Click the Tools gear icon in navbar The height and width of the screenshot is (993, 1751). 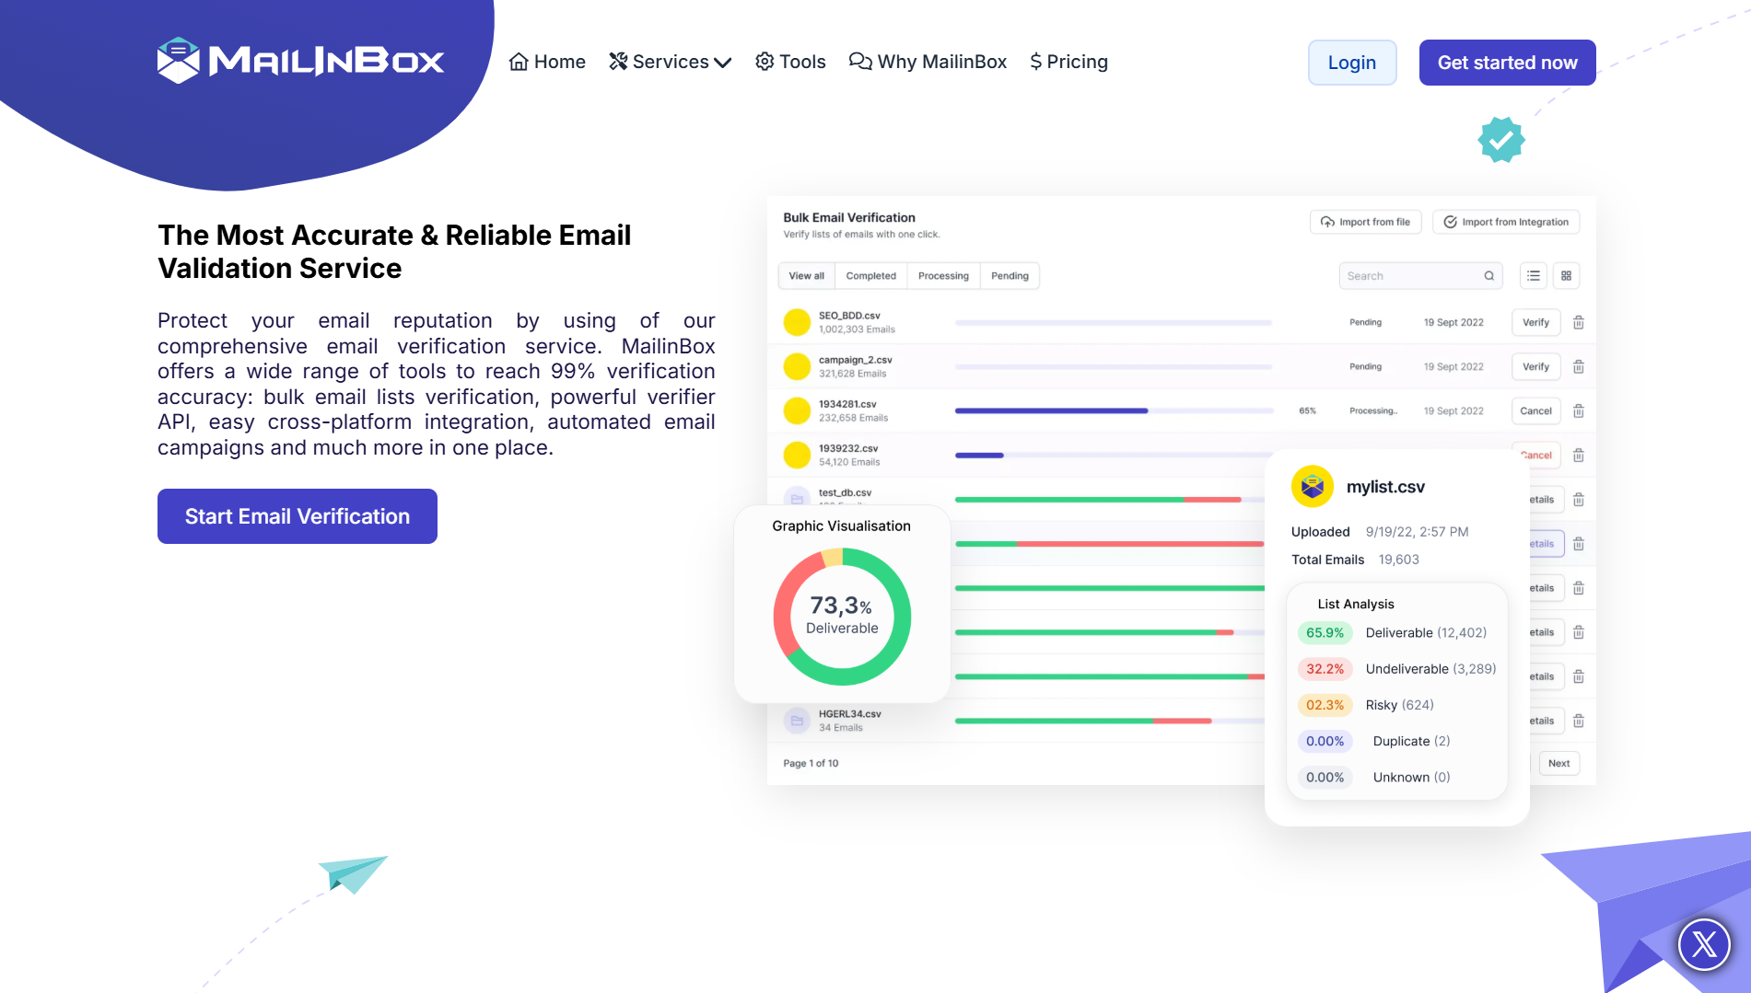(764, 61)
